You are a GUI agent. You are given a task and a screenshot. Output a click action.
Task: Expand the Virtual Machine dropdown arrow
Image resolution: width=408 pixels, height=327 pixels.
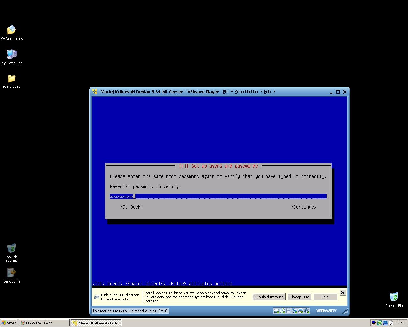tap(261, 92)
